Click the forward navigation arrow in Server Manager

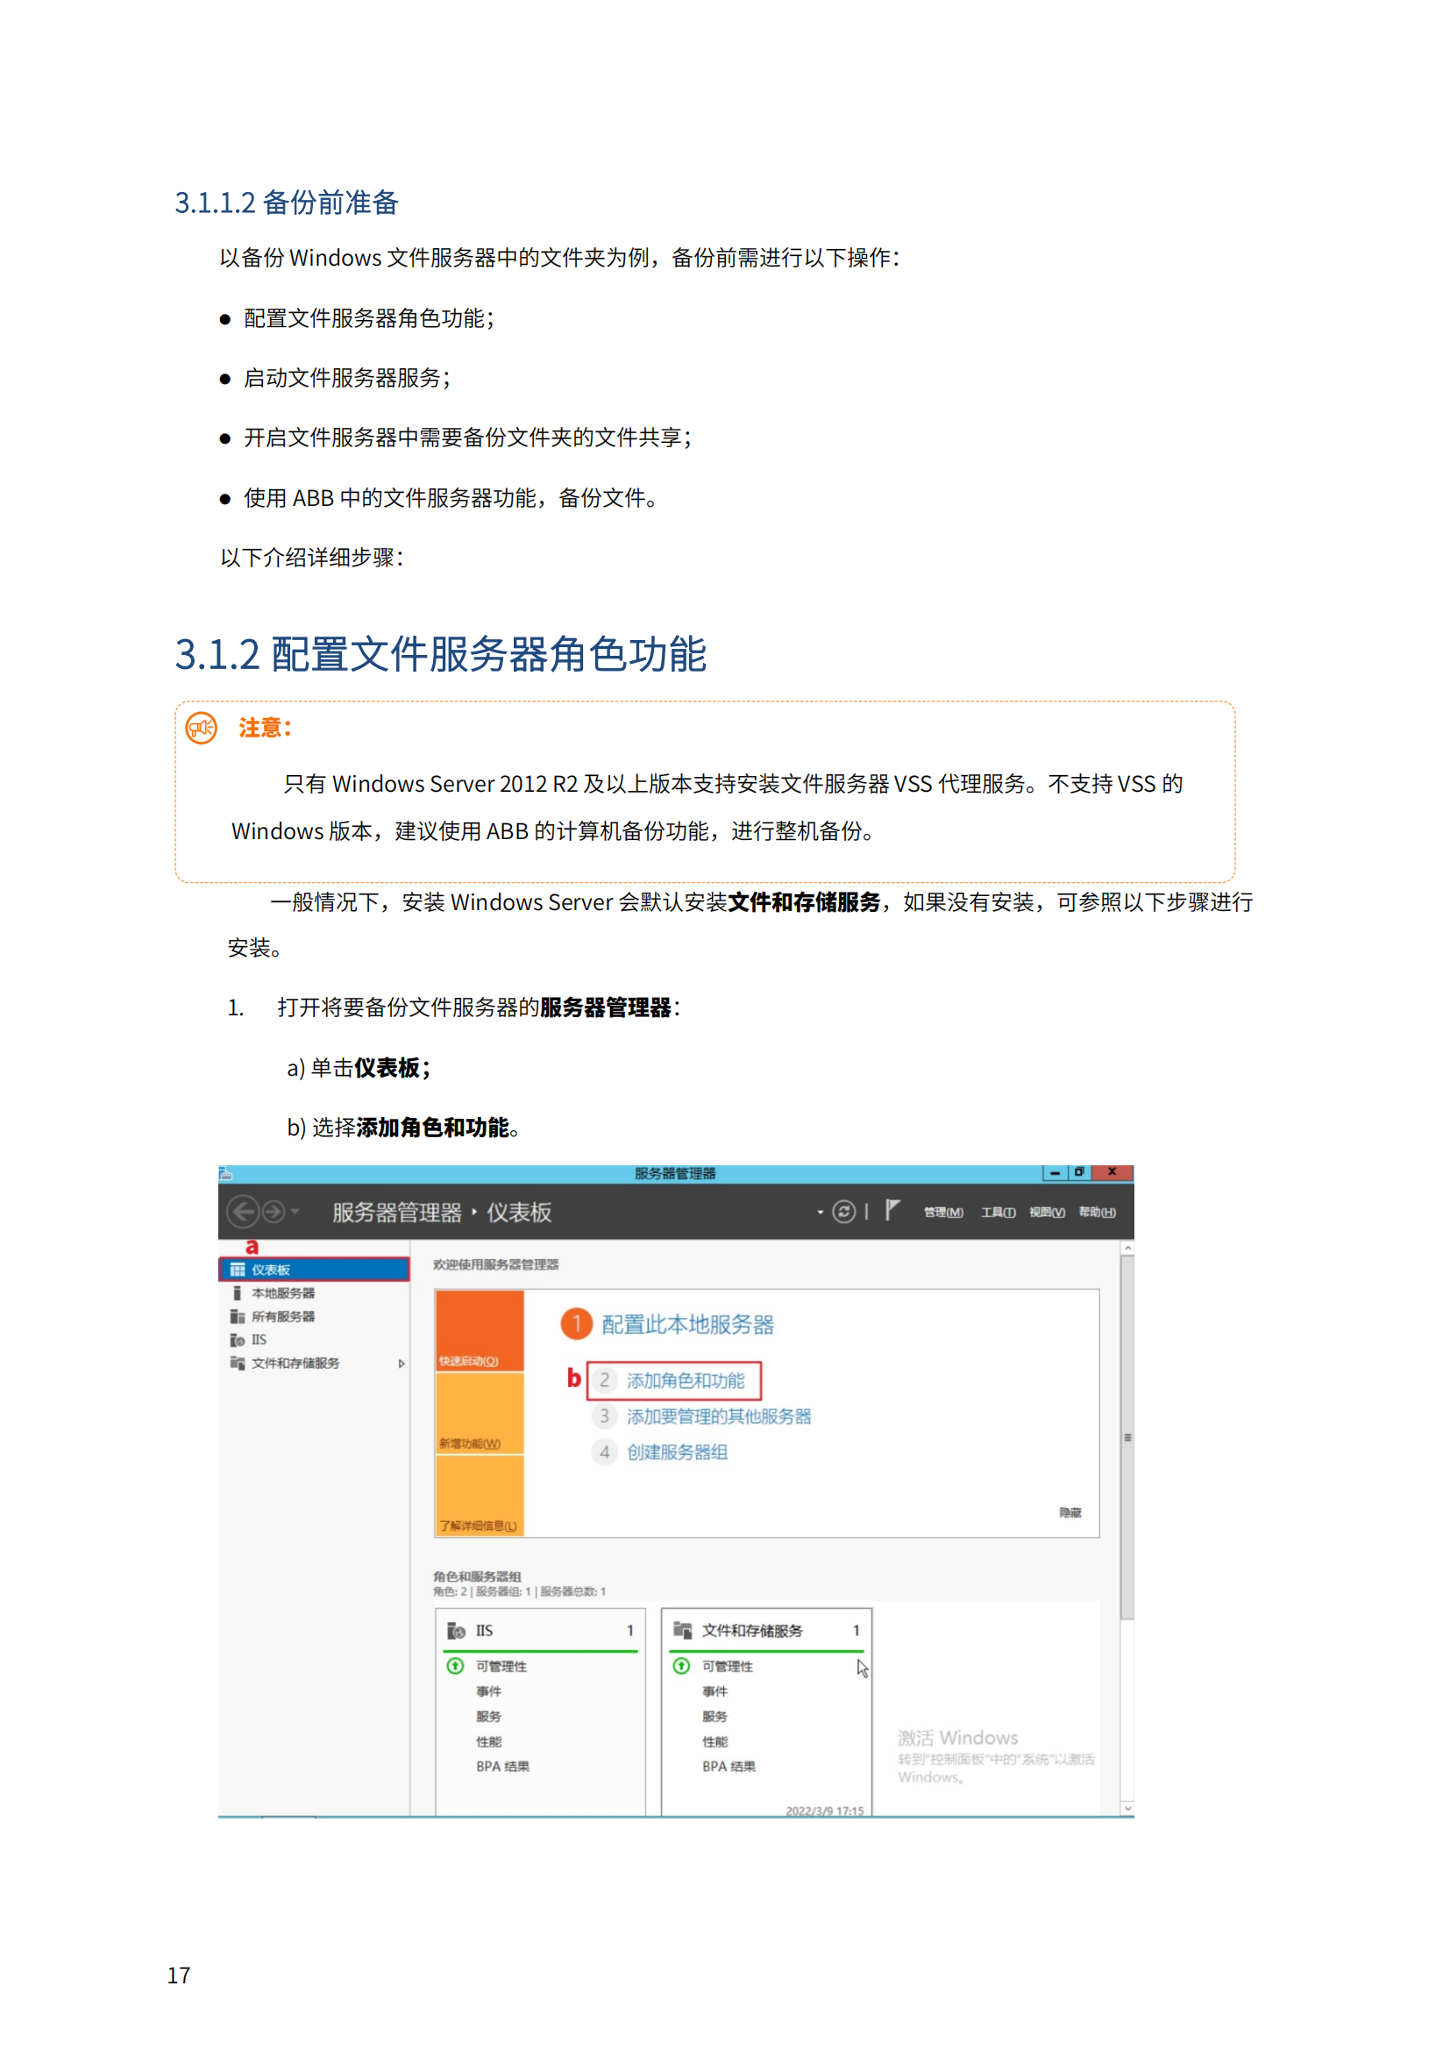(x=274, y=1212)
